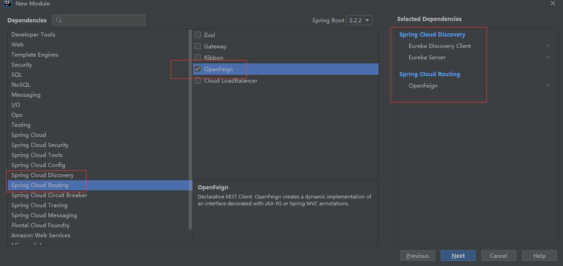Remove Eureka Discovery Client from selected dependencies

(548, 46)
